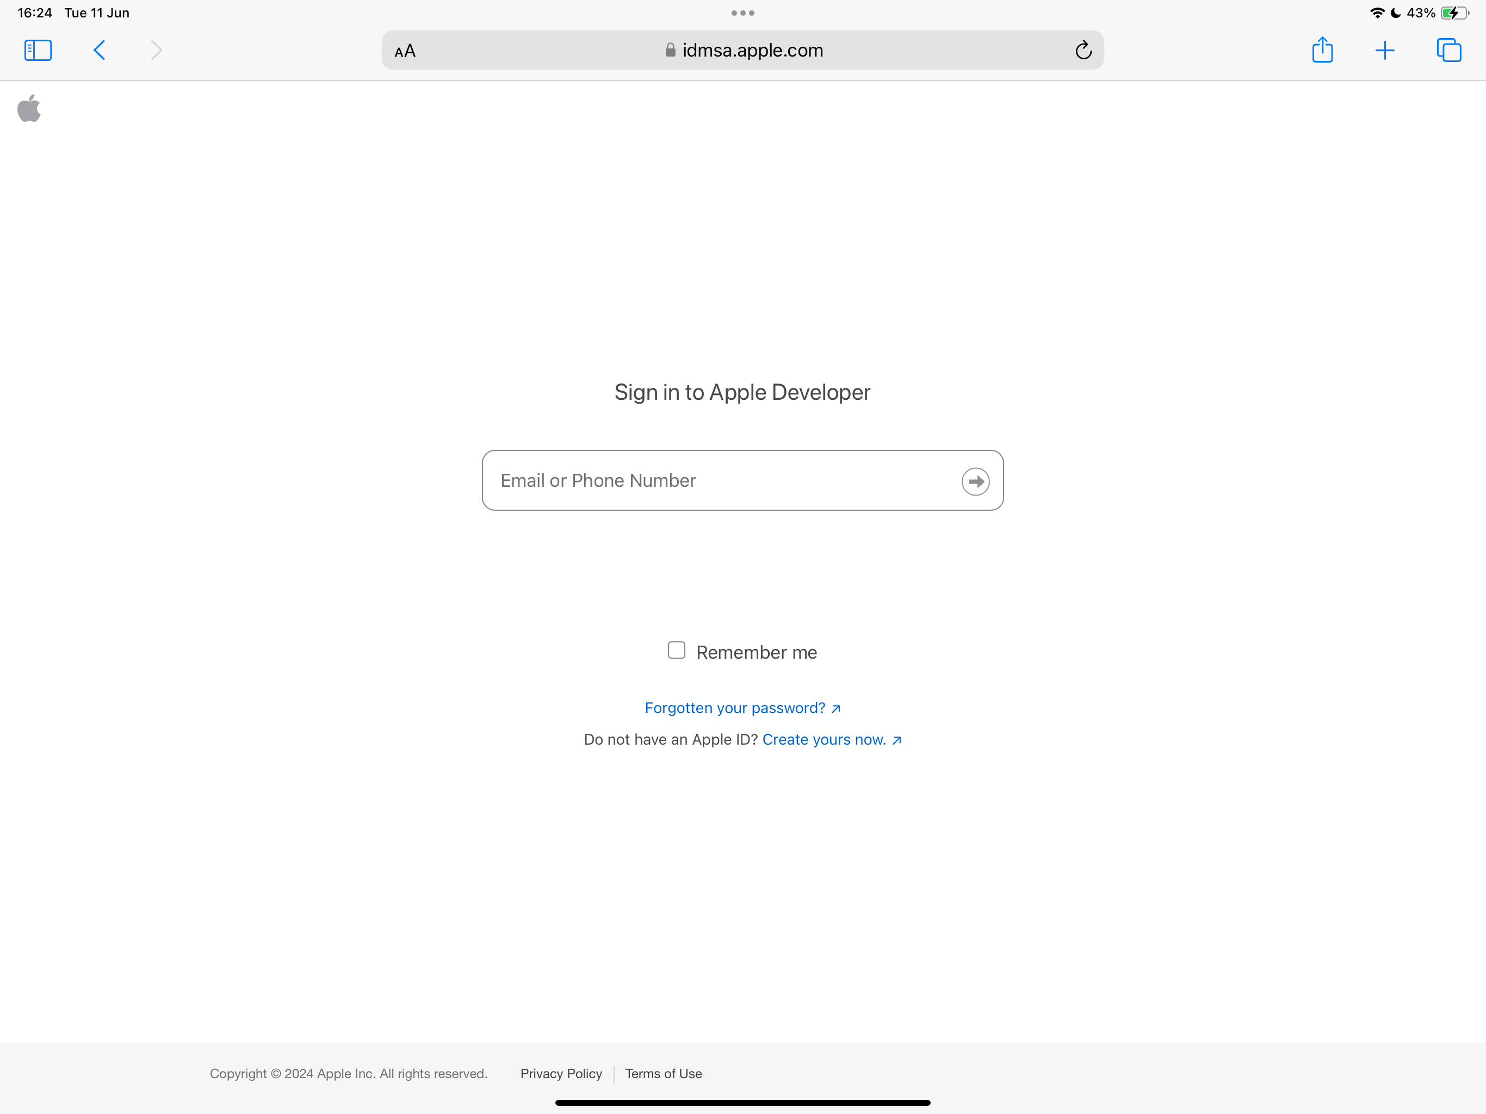Image resolution: width=1486 pixels, height=1114 pixels.
Task: Tap the Apple logo at the top left
Action: [x=29, y=108]
